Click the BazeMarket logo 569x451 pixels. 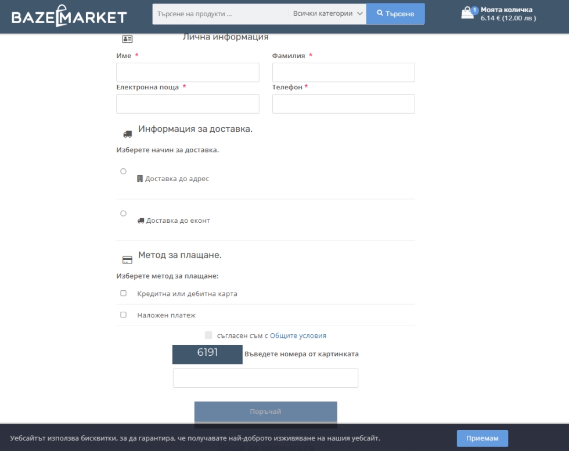[69, 16]
